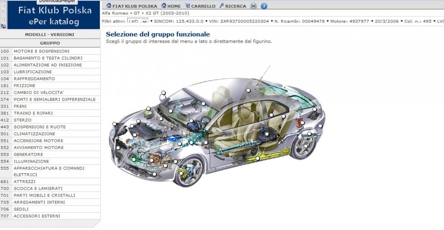Open group 700 SCOCCA E LAMIERATI
The width and height of the screenshot is (444, 230).
(x=50, y=188)
